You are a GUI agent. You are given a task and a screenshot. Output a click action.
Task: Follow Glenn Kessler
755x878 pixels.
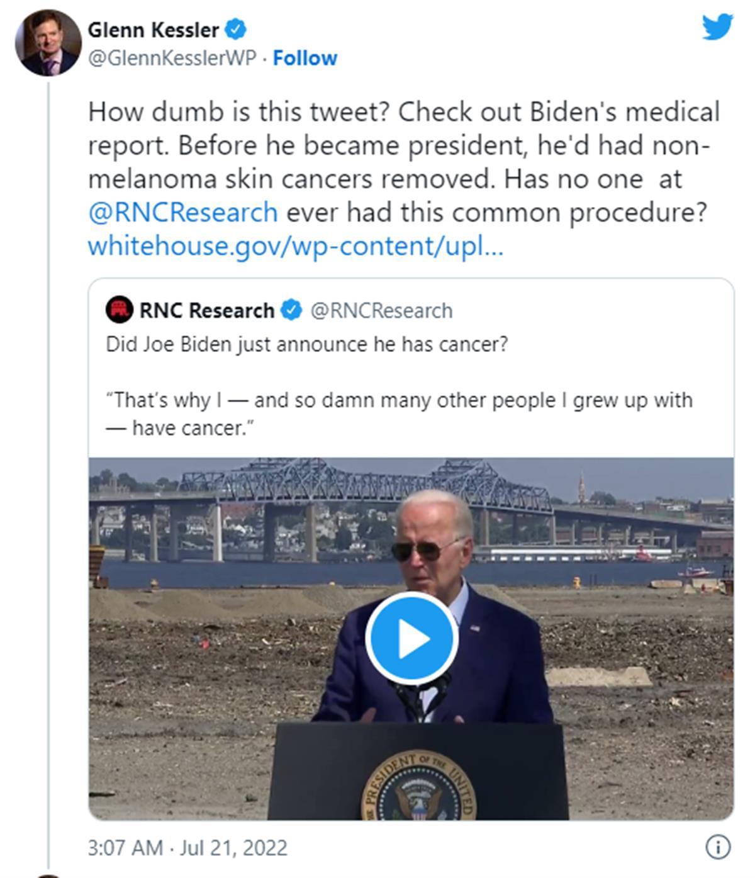click(x=305, y=58)
